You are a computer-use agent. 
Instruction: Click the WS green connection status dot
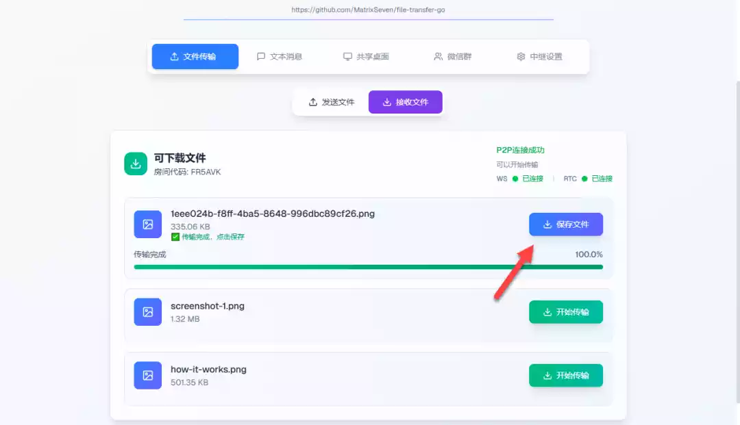pyautogui.click(x=515, y=179)
